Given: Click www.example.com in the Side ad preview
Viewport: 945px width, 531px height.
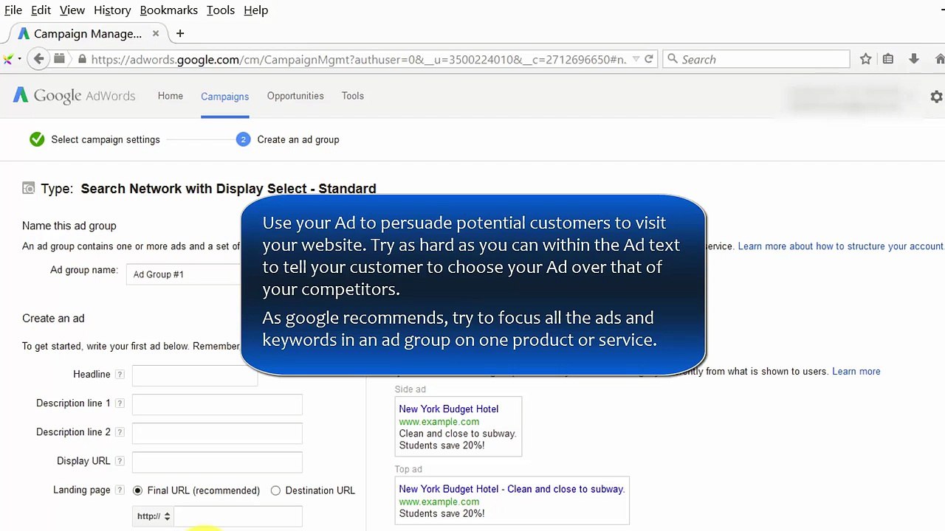Looking at the screenshot, I should [439, 422].
